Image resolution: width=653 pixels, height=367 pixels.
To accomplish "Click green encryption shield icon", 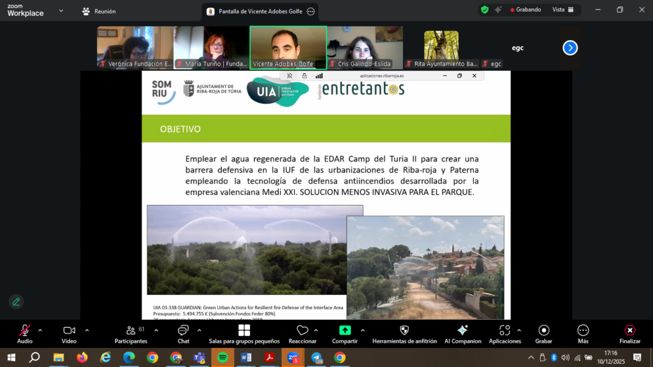I will (485, 10).
